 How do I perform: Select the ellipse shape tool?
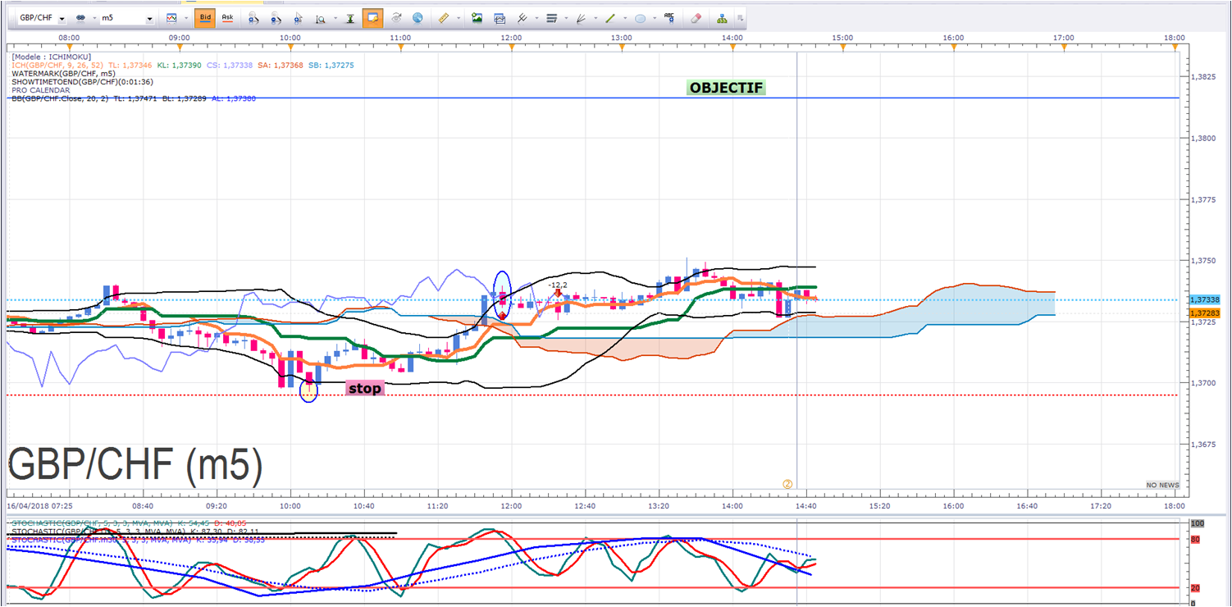640,18
